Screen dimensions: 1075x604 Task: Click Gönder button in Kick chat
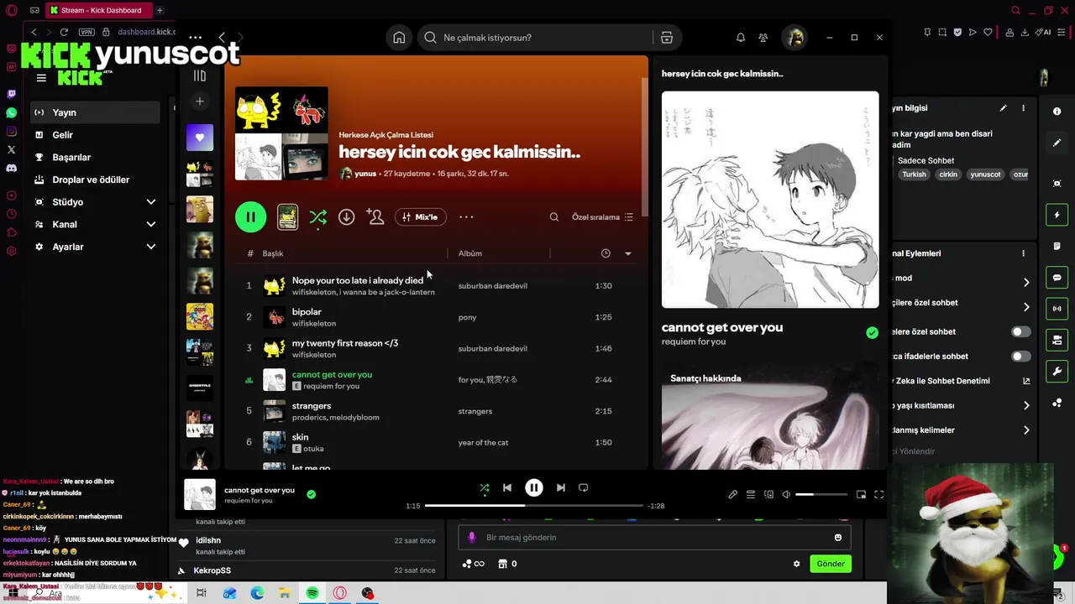point(831,564)
